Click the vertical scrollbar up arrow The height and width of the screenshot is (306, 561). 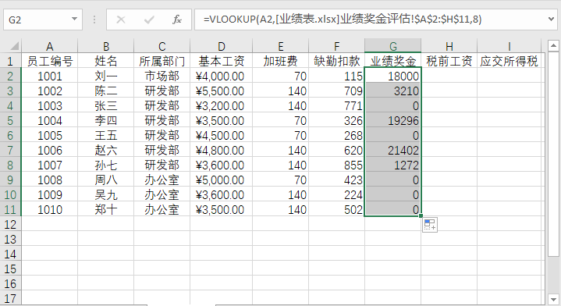pyautogui.click(x=553, y=45)
